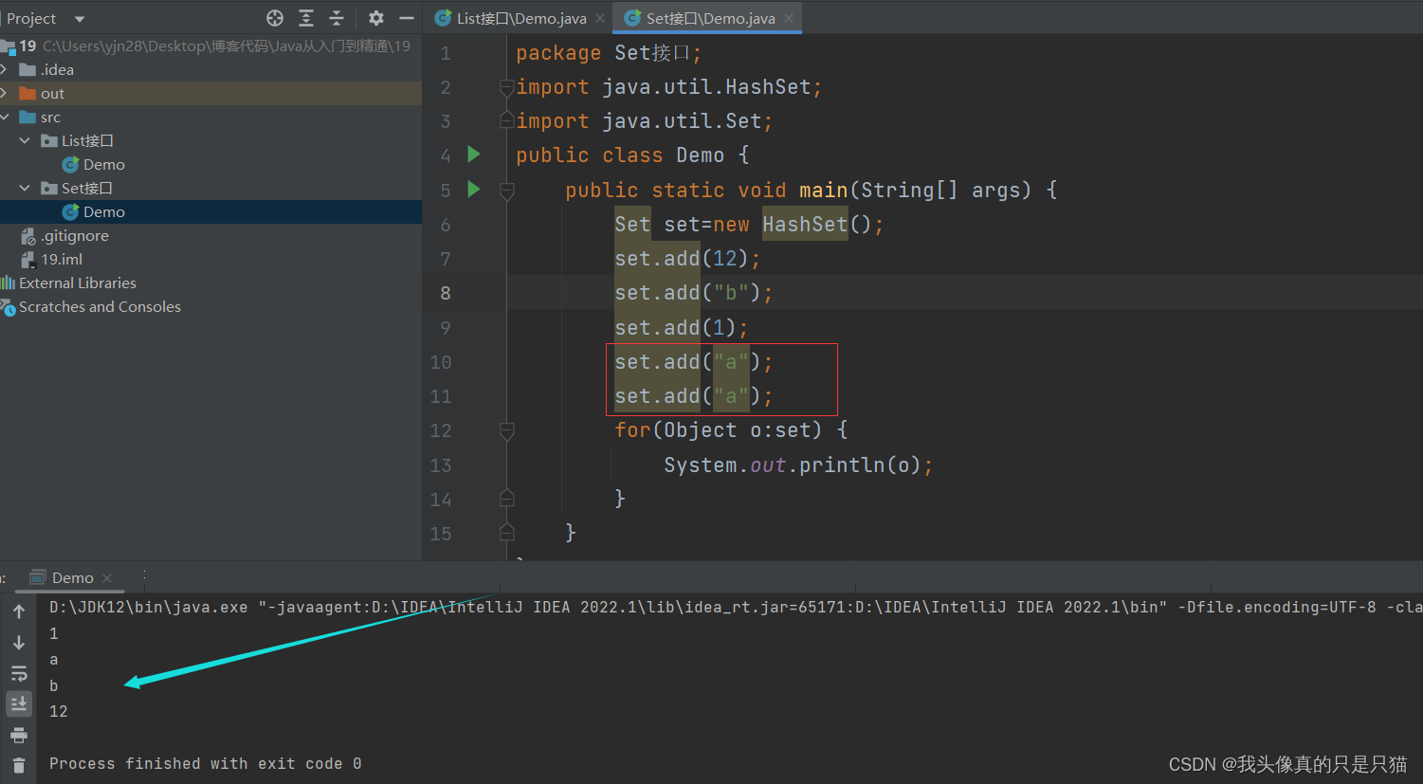1423x784 pixels.
Task: Click the Down the Stack Trace arrow
Action: [x=19, y=643]
